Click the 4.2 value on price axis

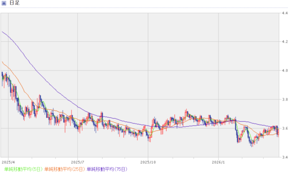(285, 42)
